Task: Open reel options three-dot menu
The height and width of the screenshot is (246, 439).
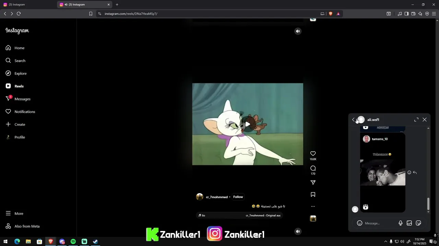Action: tap(313, 206)
